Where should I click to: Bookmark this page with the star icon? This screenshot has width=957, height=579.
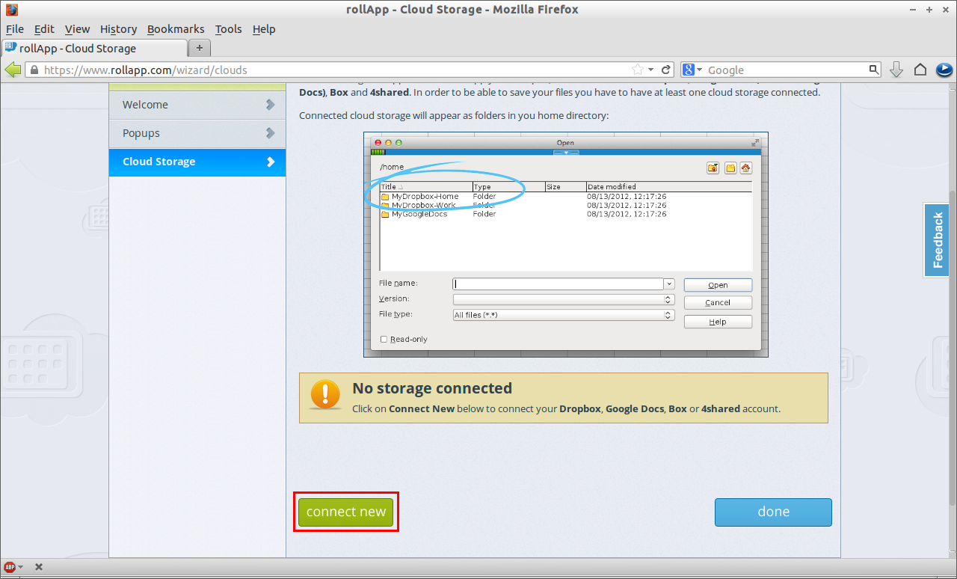click(637, 70)
